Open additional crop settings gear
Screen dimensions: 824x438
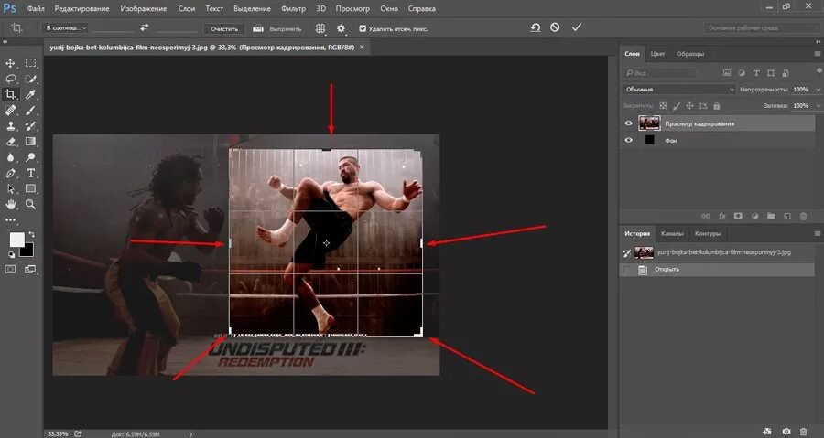pos(342,28)
